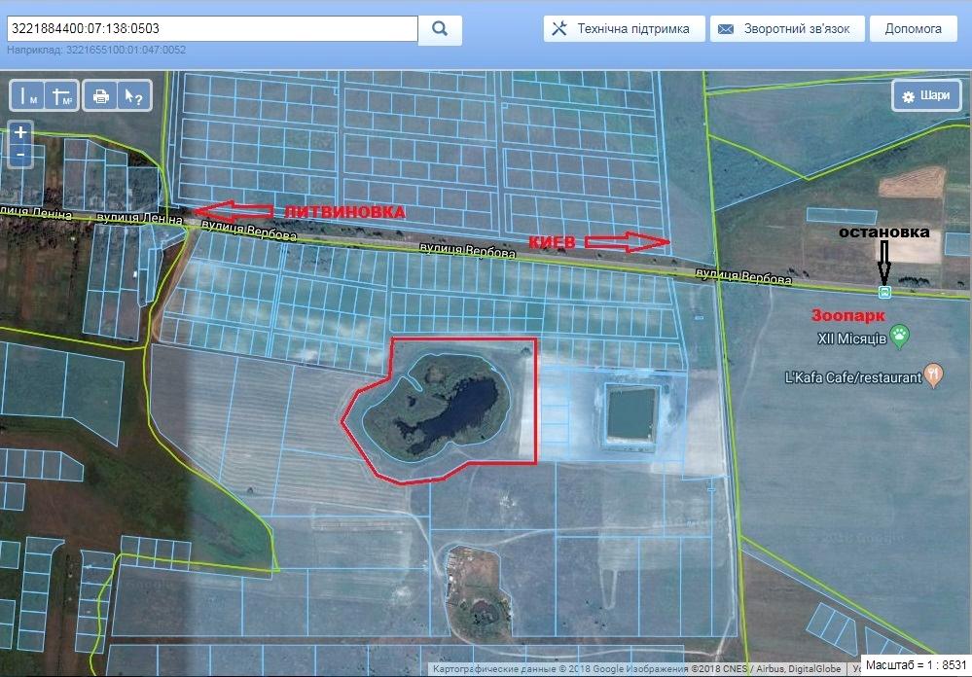Click the print map icon
This screenshot has width=972, height=677.
(100, 96)
